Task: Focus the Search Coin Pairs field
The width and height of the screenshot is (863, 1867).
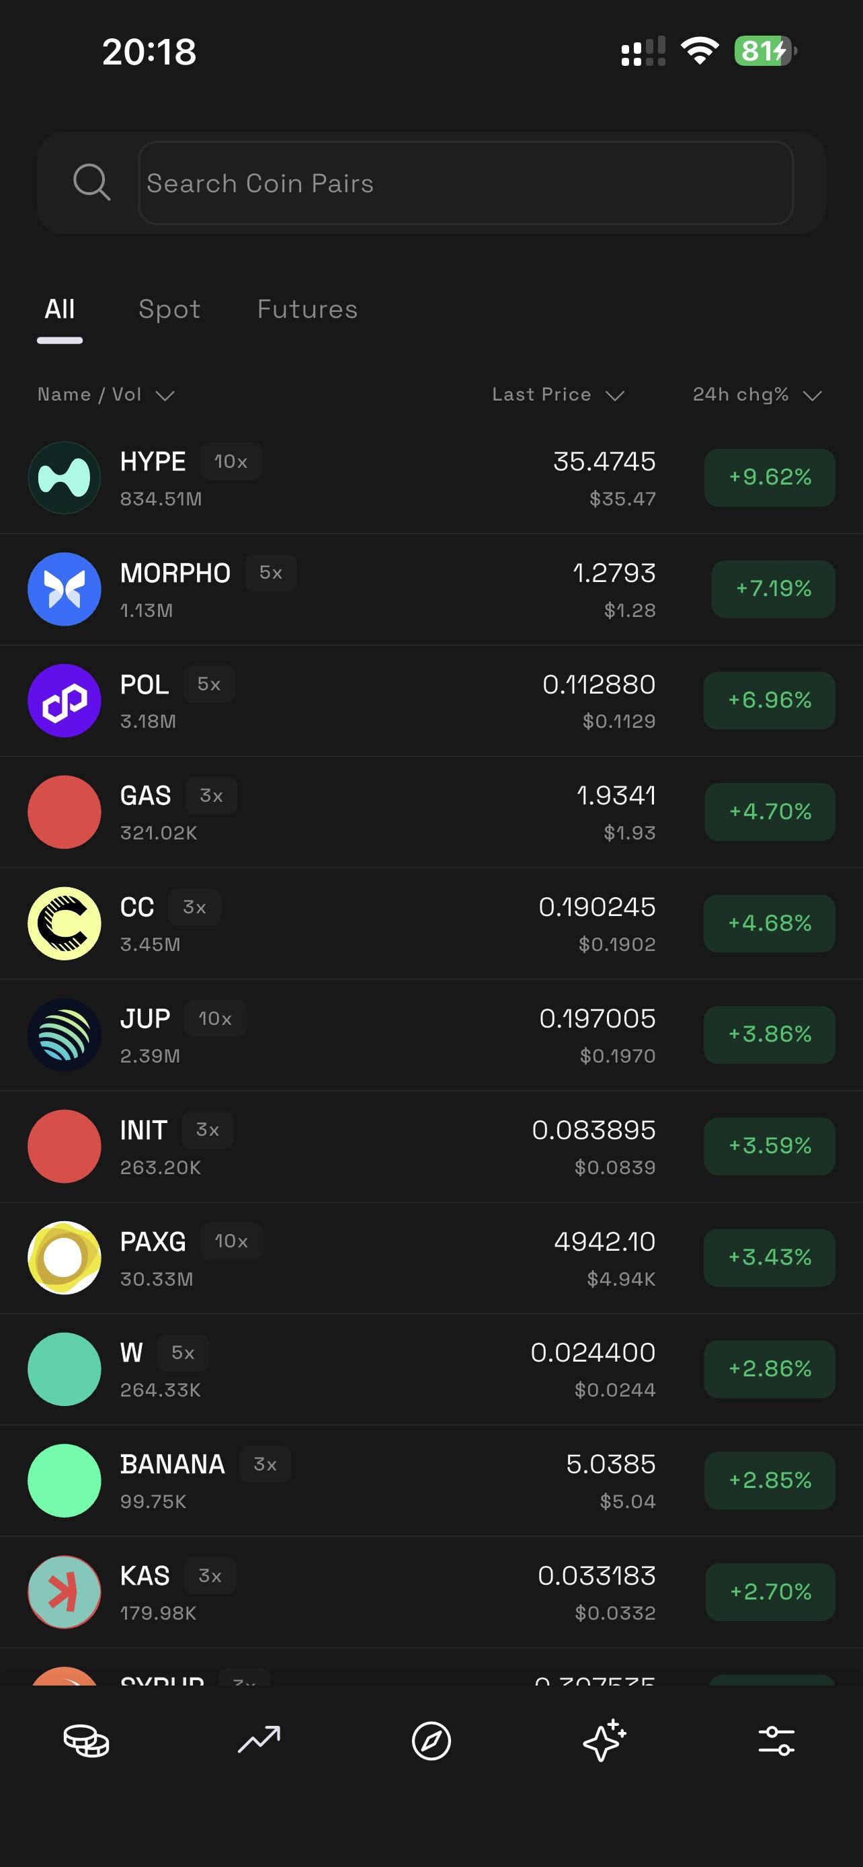Action: [465, 183]
